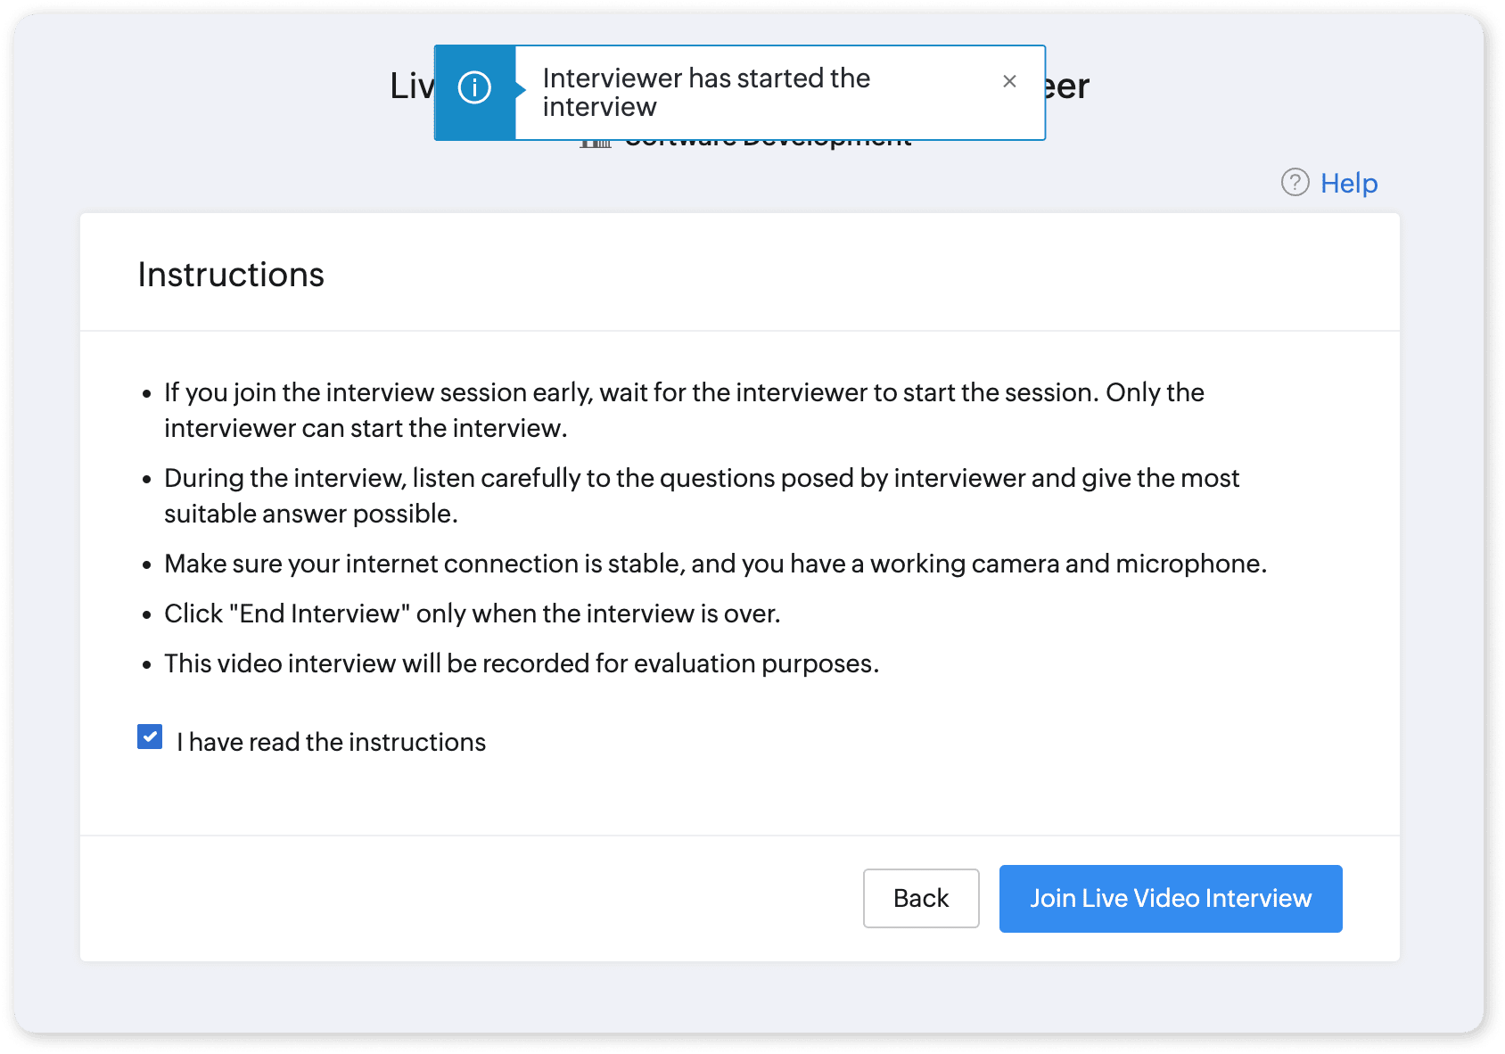Click the stable internet connection instruction

coord(715,564)
